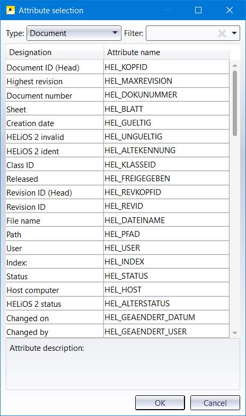Click the Attribute selection app icon in title bar
246x416 pixels.
[x=11, y=11]
